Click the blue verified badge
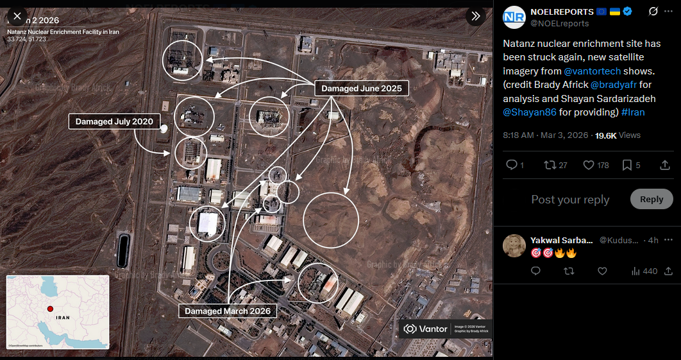Image resolution: width=681 pixels, height=360 pixels. pyautogui.click(x=628, y=12)
